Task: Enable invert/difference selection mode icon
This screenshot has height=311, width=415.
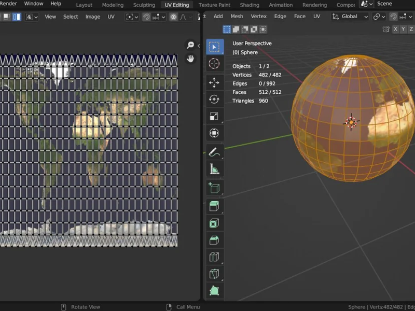Action: coord(254,30)
